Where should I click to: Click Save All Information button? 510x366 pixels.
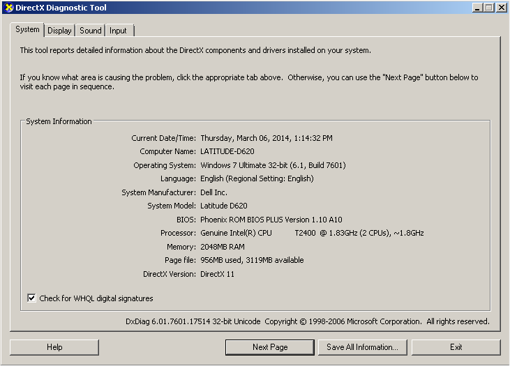[x=363, y=347]
